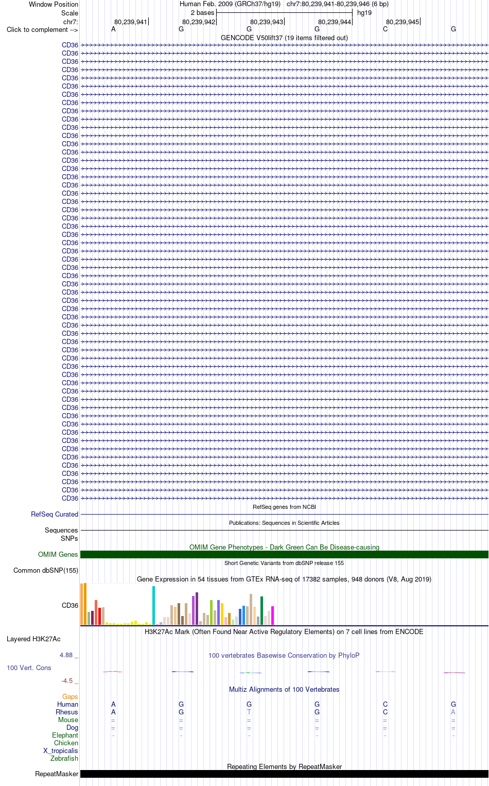This screenshot has width=489, height=786.
Task: Click the Scale track label
Action: pyautogui.click(x=69, y=13)
